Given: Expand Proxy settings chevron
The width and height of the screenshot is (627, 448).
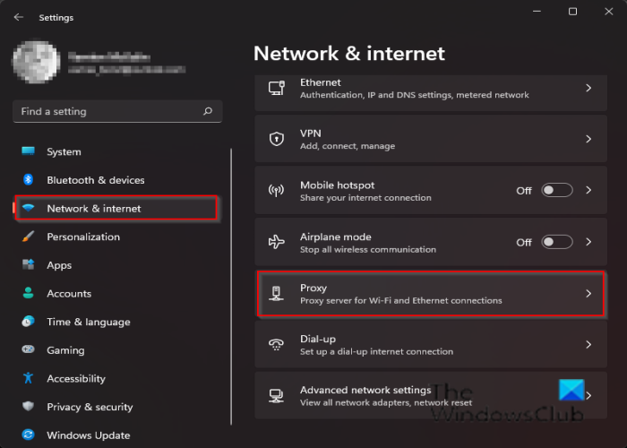Looking at the screenshot, I should pos(588,293).
